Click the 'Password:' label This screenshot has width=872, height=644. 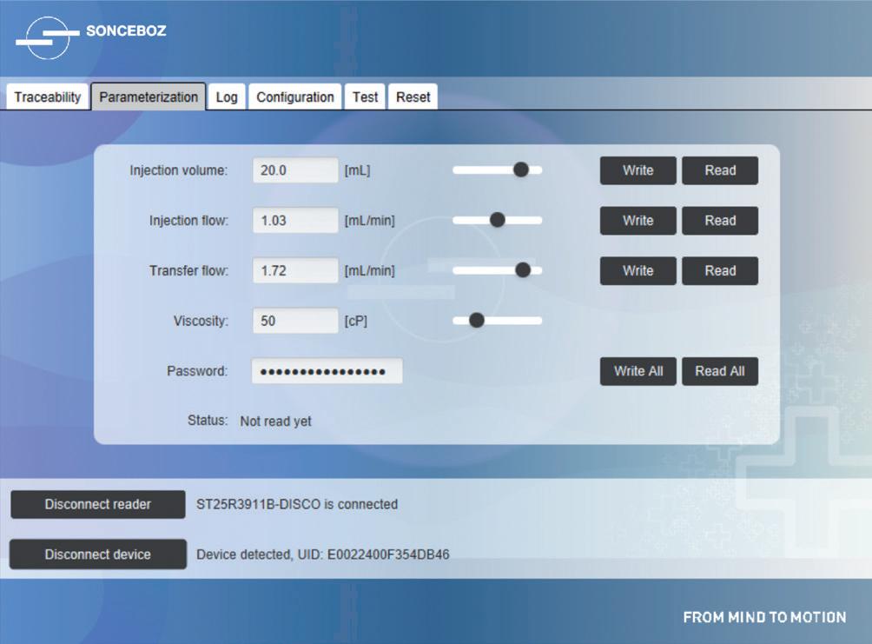point(197,371)
